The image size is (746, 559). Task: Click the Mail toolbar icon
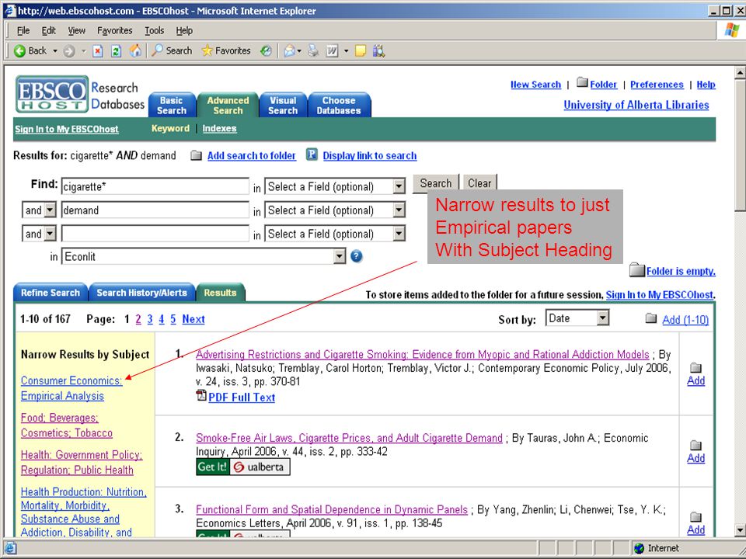click(289, 51)
